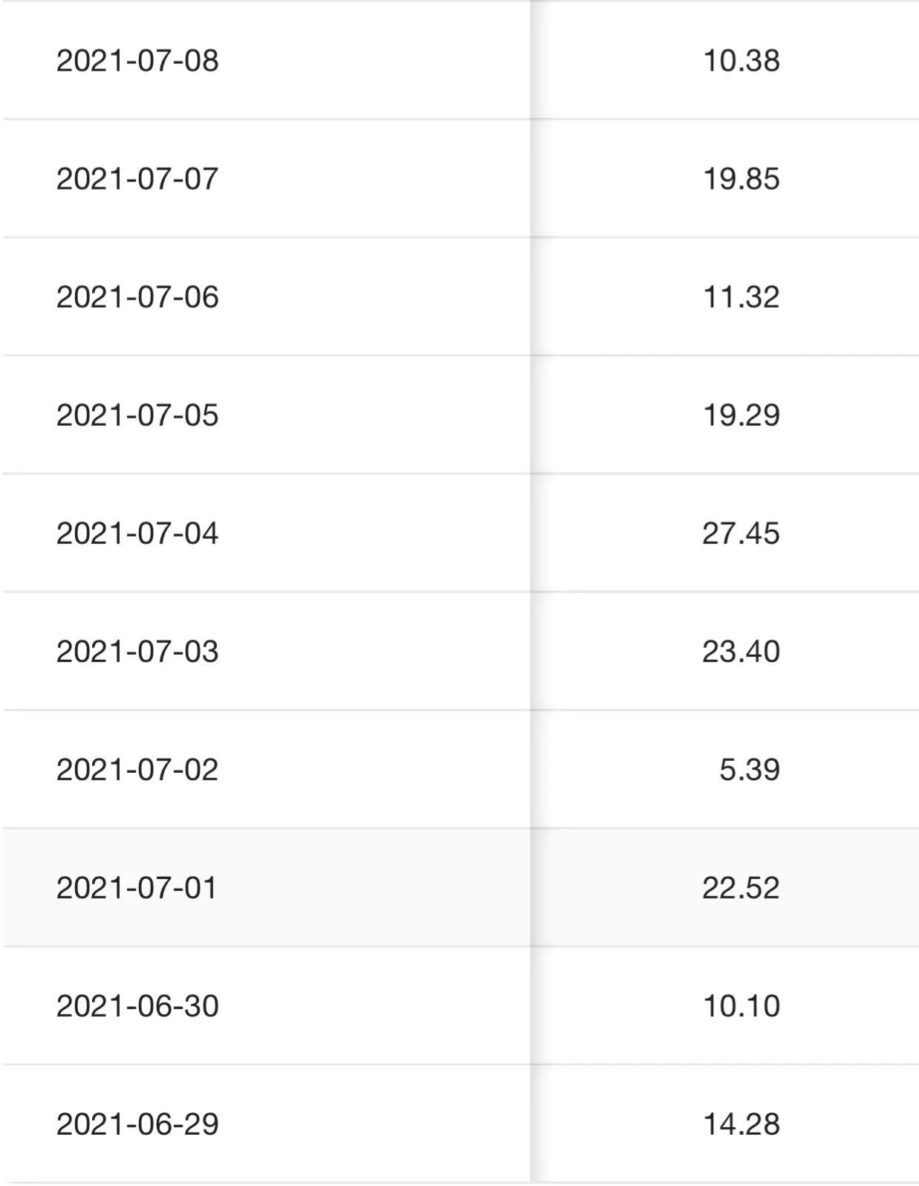Select the value 10.38
The image size is (919, 1186).
coord(741,60)
